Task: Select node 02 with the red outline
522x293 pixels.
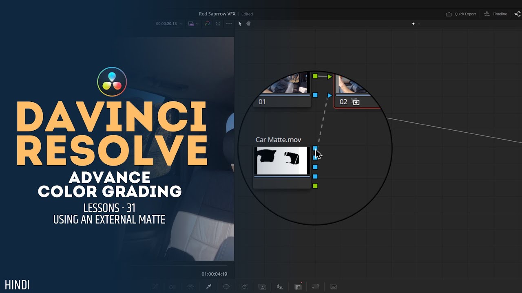Action: click(358, 90)
